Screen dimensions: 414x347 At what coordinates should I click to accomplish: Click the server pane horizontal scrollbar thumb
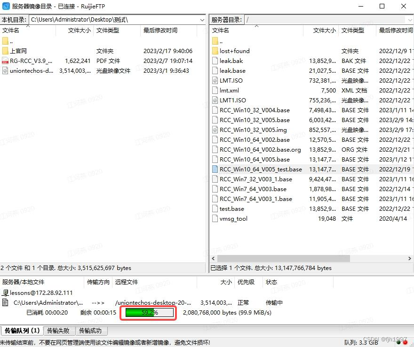(284, 258)
